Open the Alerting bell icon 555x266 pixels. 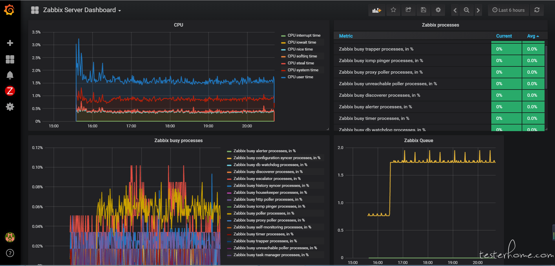pos(10,75)
